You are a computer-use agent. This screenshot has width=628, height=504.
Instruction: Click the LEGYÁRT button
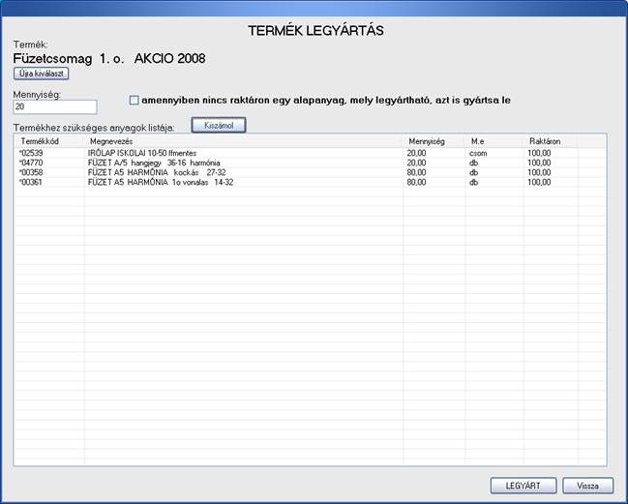tap(523, 486)
